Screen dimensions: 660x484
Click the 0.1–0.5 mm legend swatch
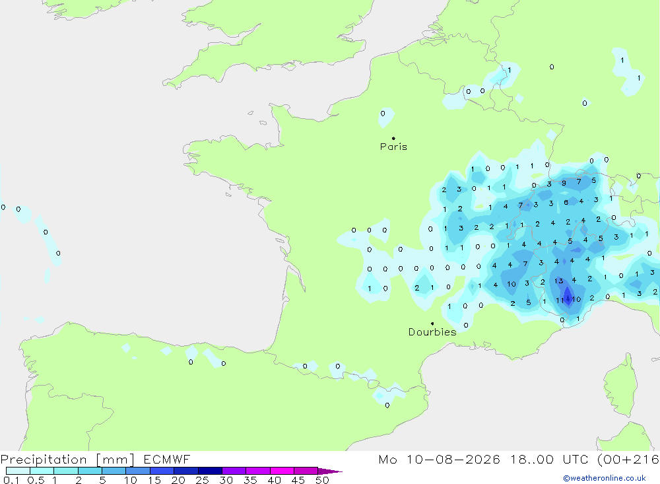click(x=18, y=471)
